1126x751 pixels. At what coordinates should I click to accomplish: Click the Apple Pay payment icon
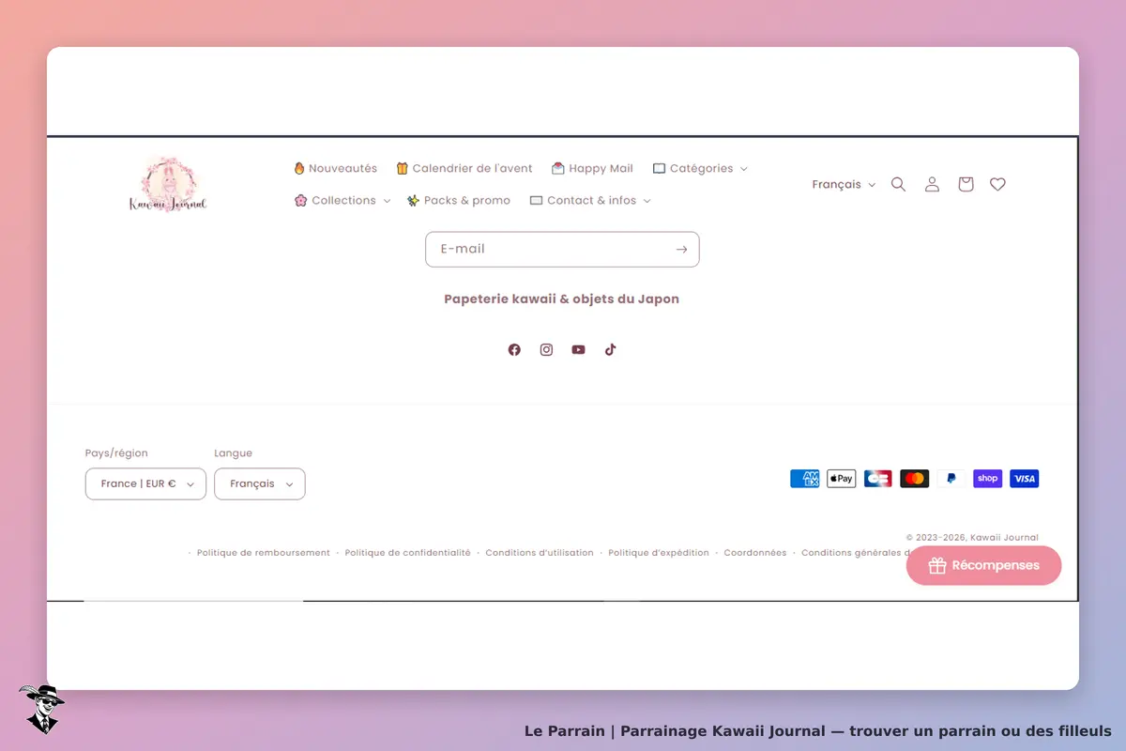point(842,479)
